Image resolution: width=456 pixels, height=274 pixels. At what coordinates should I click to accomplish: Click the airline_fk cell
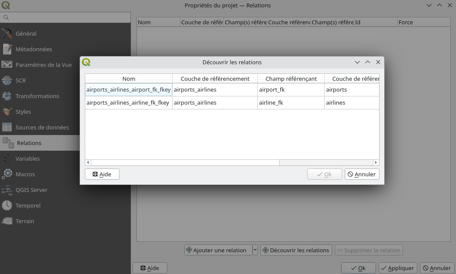(291, 103)
